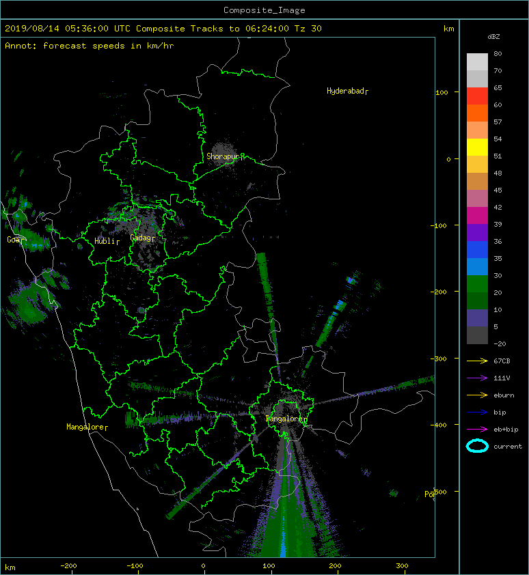Select the mauve 45 dBZ swatch
The height and width of the screenshot is (575, 529).
pyautogui.click(x=477, y=198)
